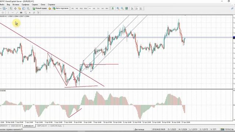Image resolution: width=235 pixels, height=132 pixels.
Task: Click the H: 1.23224 high price value
Action: coord(183,129)
